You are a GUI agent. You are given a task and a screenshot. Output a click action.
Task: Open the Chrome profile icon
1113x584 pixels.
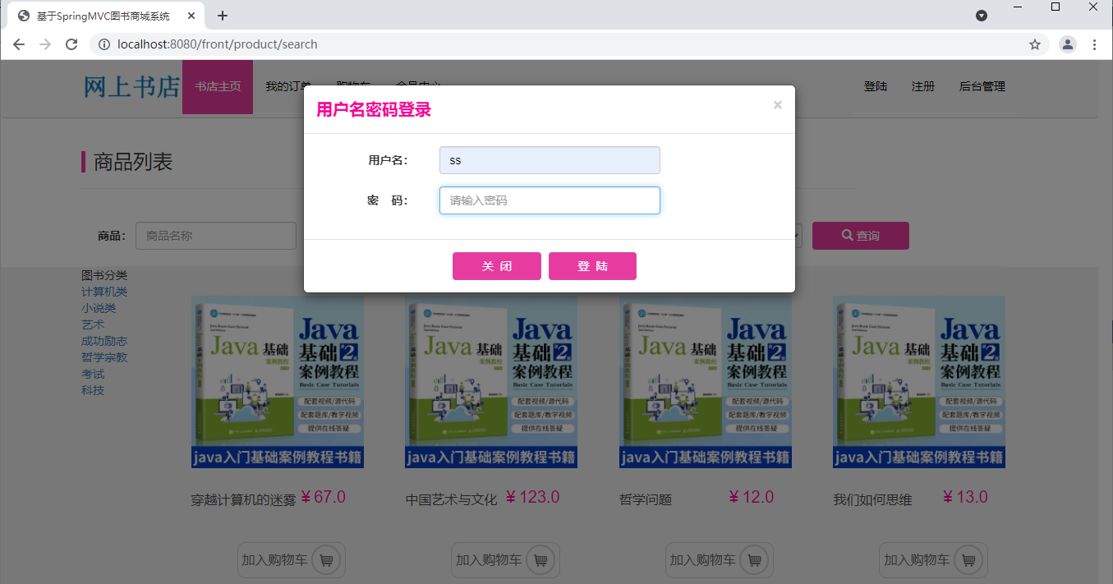point(1068,44)
